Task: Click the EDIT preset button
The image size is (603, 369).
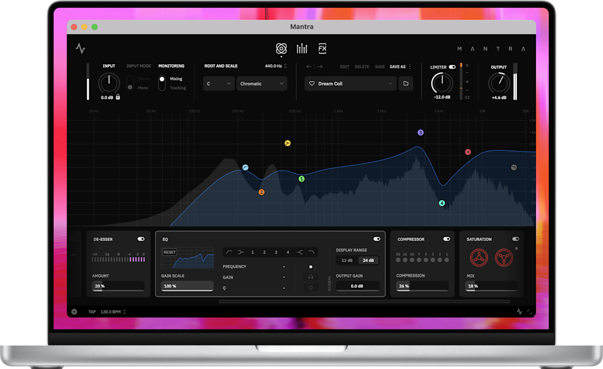Action: pos(344,67)
